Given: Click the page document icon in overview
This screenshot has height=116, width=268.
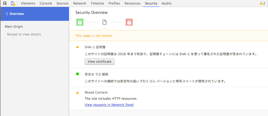Looking at the screenshot, I should [104, 22].
